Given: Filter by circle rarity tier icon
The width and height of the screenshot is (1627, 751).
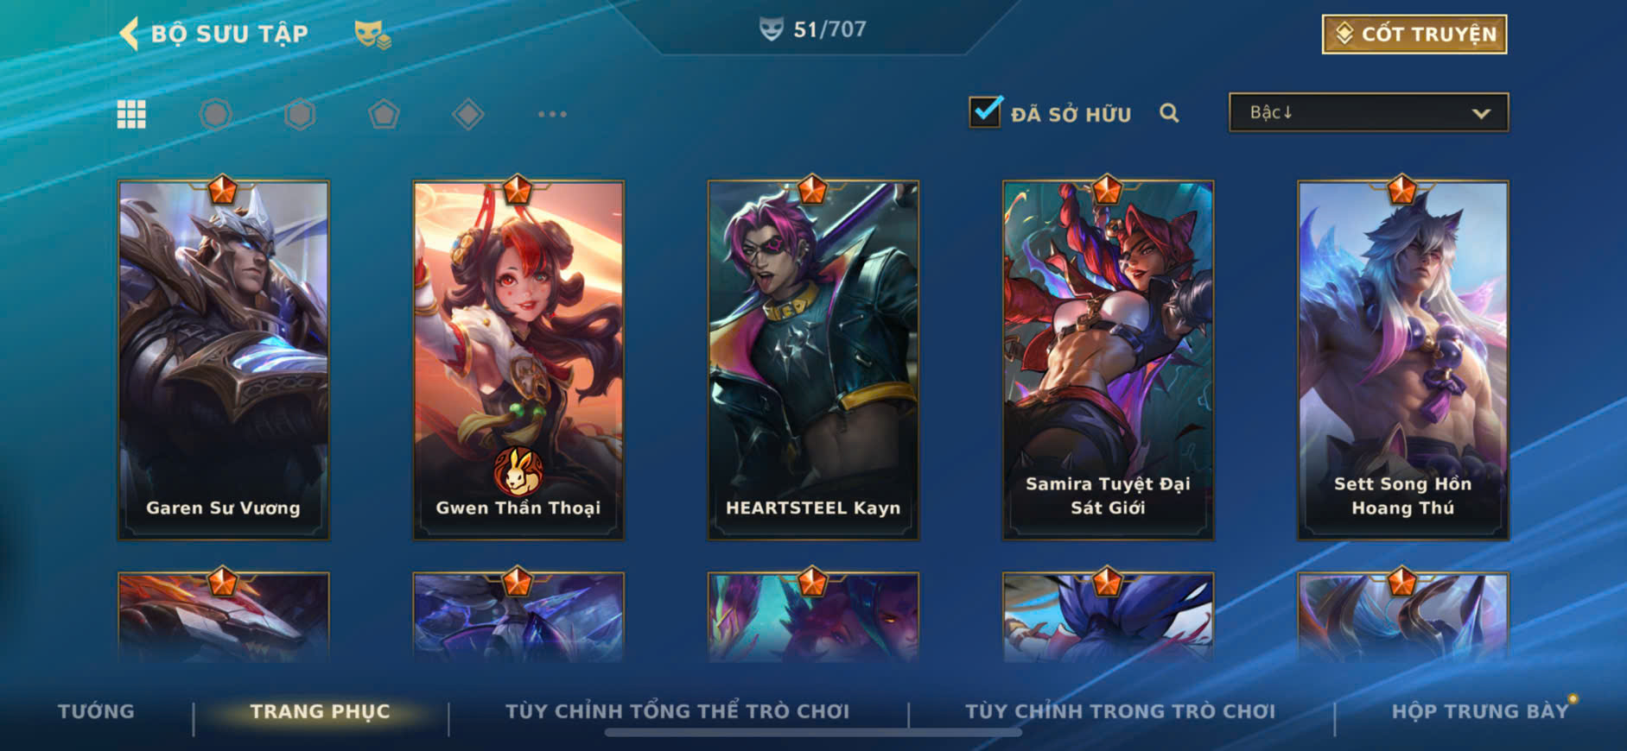Looking at the screenshot, I should pyautogui.click(x=216, y=114).
